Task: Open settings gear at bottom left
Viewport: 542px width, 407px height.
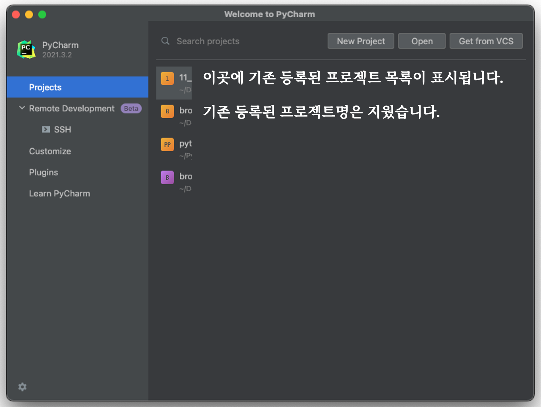Action: click(x=22, y=387)
